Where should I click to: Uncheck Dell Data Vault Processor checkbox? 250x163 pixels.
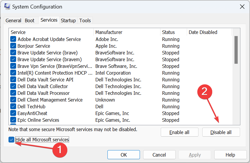(x=13, y=93)
